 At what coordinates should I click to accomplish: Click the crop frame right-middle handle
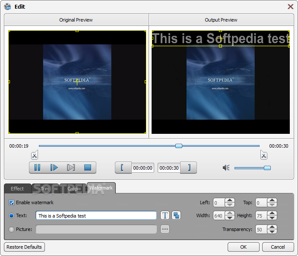coord(146,82)
